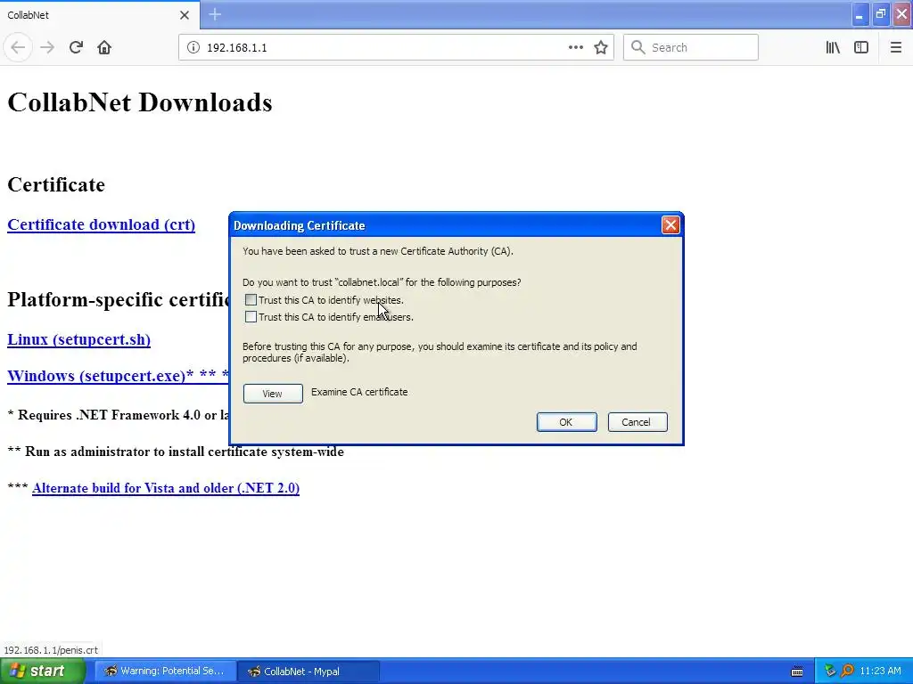Enable trust CA to identify email users

tap(251, 316)
